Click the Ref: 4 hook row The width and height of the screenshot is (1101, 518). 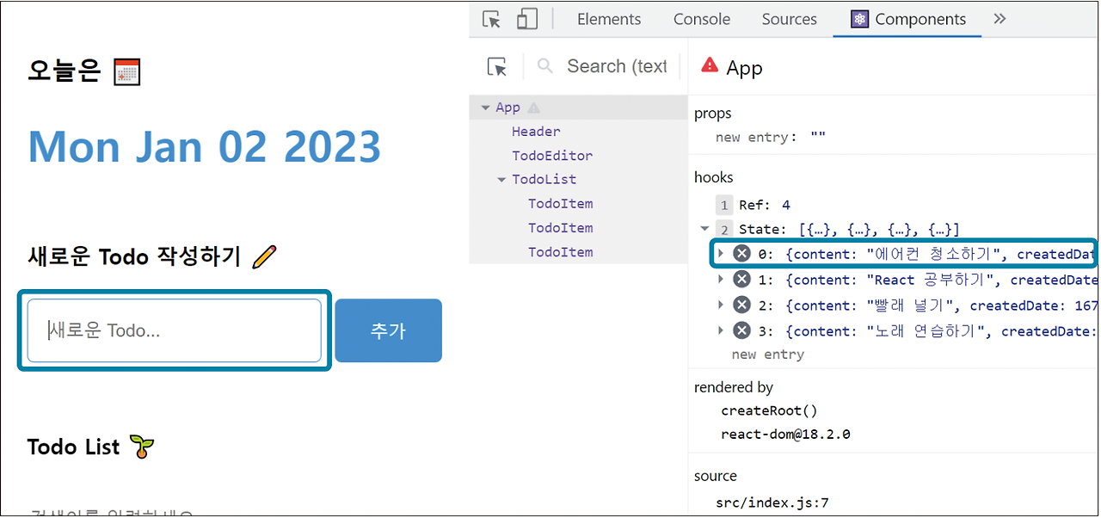pos(765,205)
